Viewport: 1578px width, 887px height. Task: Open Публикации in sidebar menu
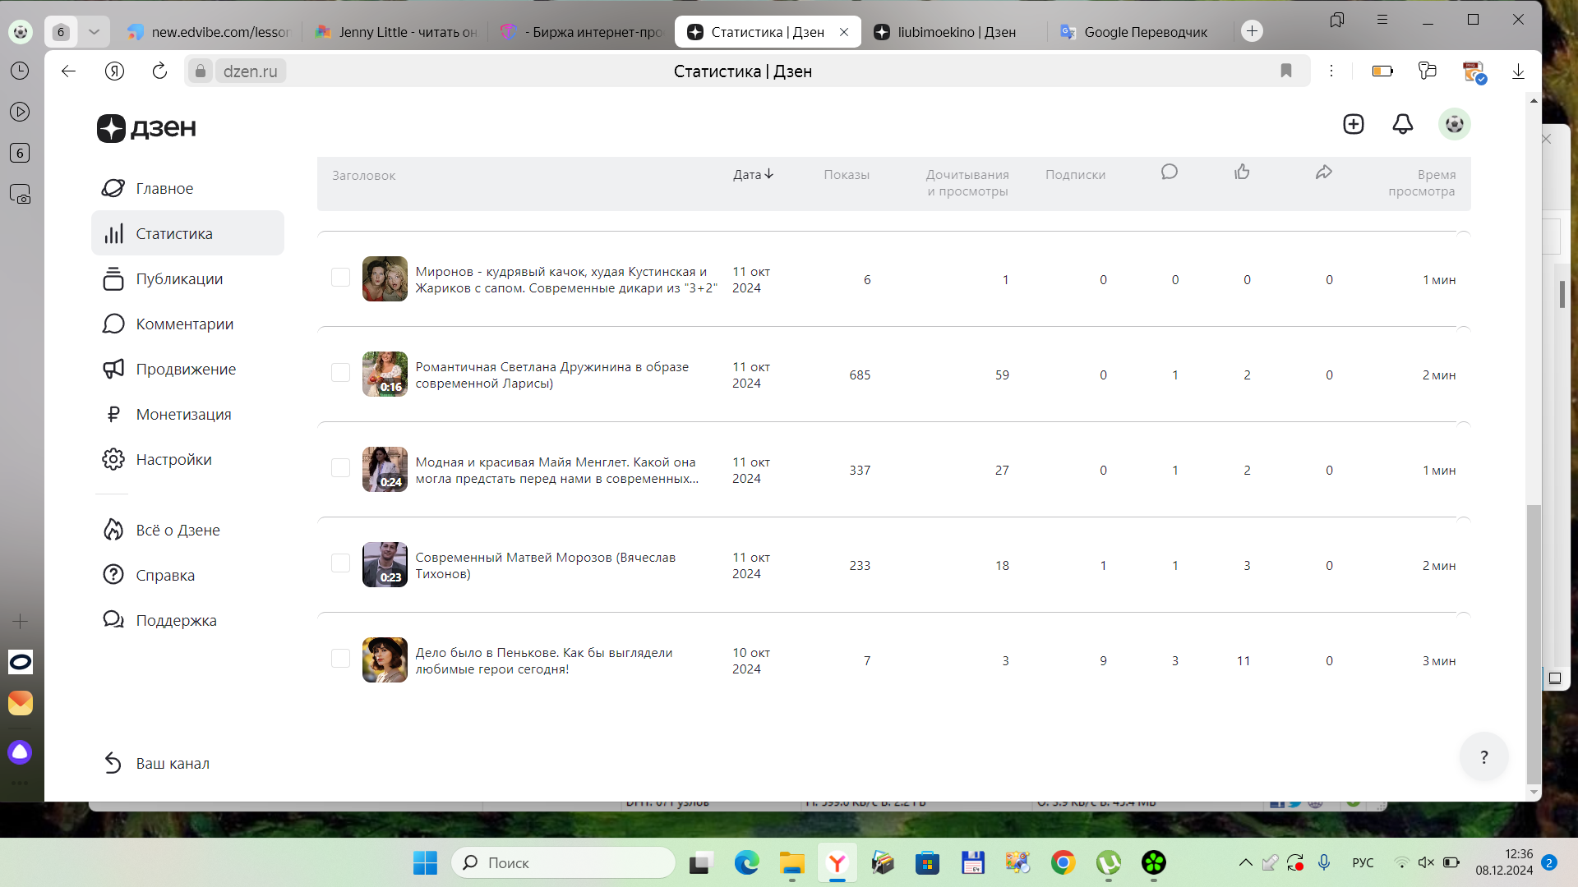[179, 279]
